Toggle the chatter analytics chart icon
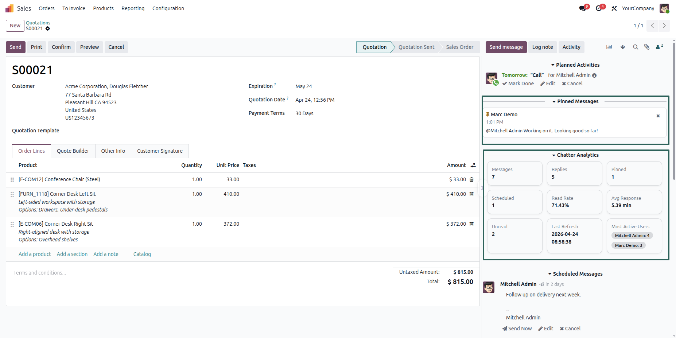Screen dimensions: 676x338 [609, 47]
